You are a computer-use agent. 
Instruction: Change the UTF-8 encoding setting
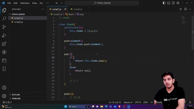click(x=138, y=102)
